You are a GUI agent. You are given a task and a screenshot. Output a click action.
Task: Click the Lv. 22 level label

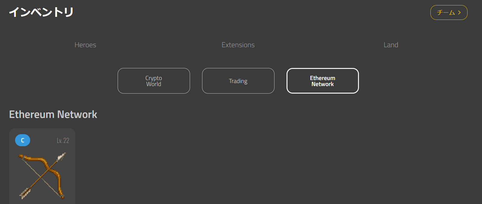click(63, 141)
